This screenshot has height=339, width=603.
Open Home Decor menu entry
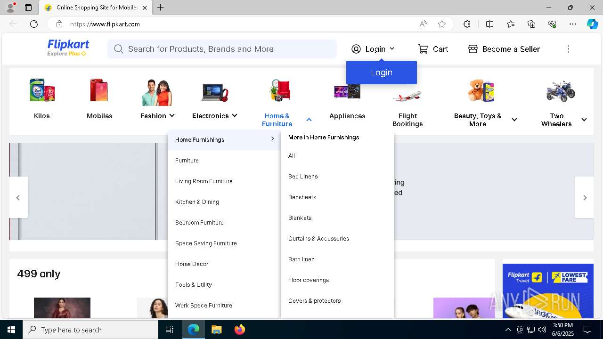click(224, 264)
